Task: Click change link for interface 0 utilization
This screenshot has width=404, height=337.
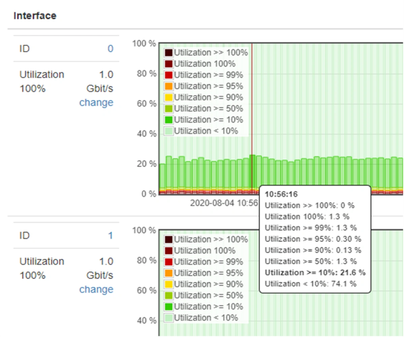Action: (96, 103)
